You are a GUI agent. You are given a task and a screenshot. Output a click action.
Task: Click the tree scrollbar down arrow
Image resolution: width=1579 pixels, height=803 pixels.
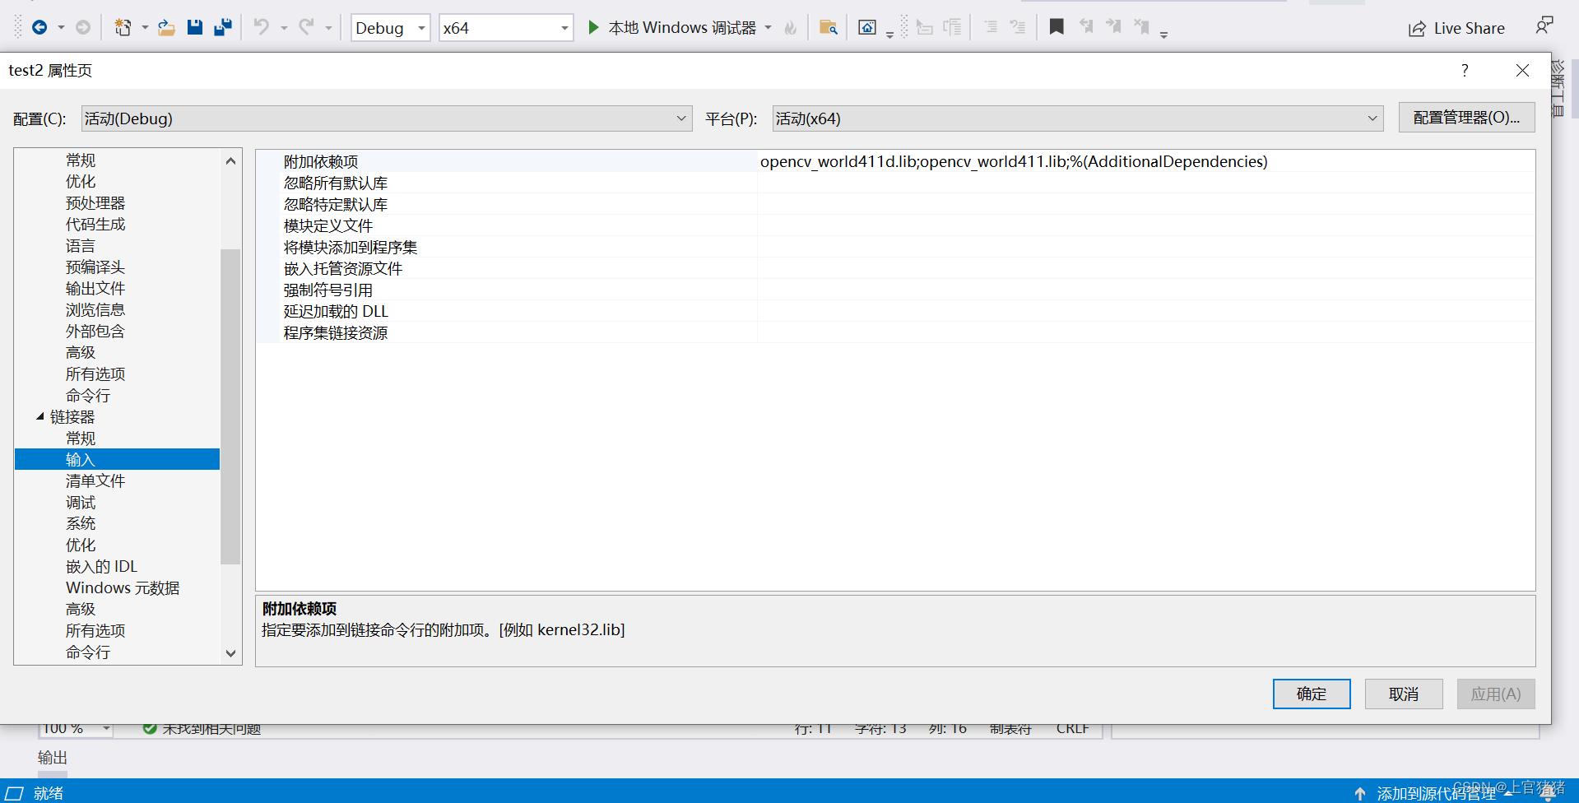pos(231,653)
